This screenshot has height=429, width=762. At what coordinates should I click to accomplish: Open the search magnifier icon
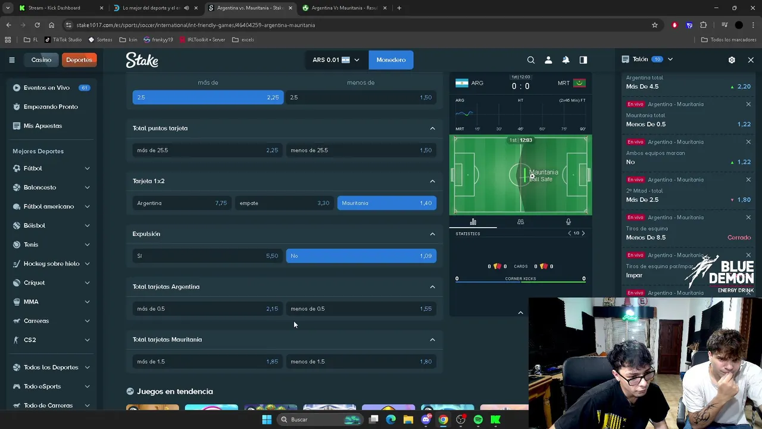531,60
